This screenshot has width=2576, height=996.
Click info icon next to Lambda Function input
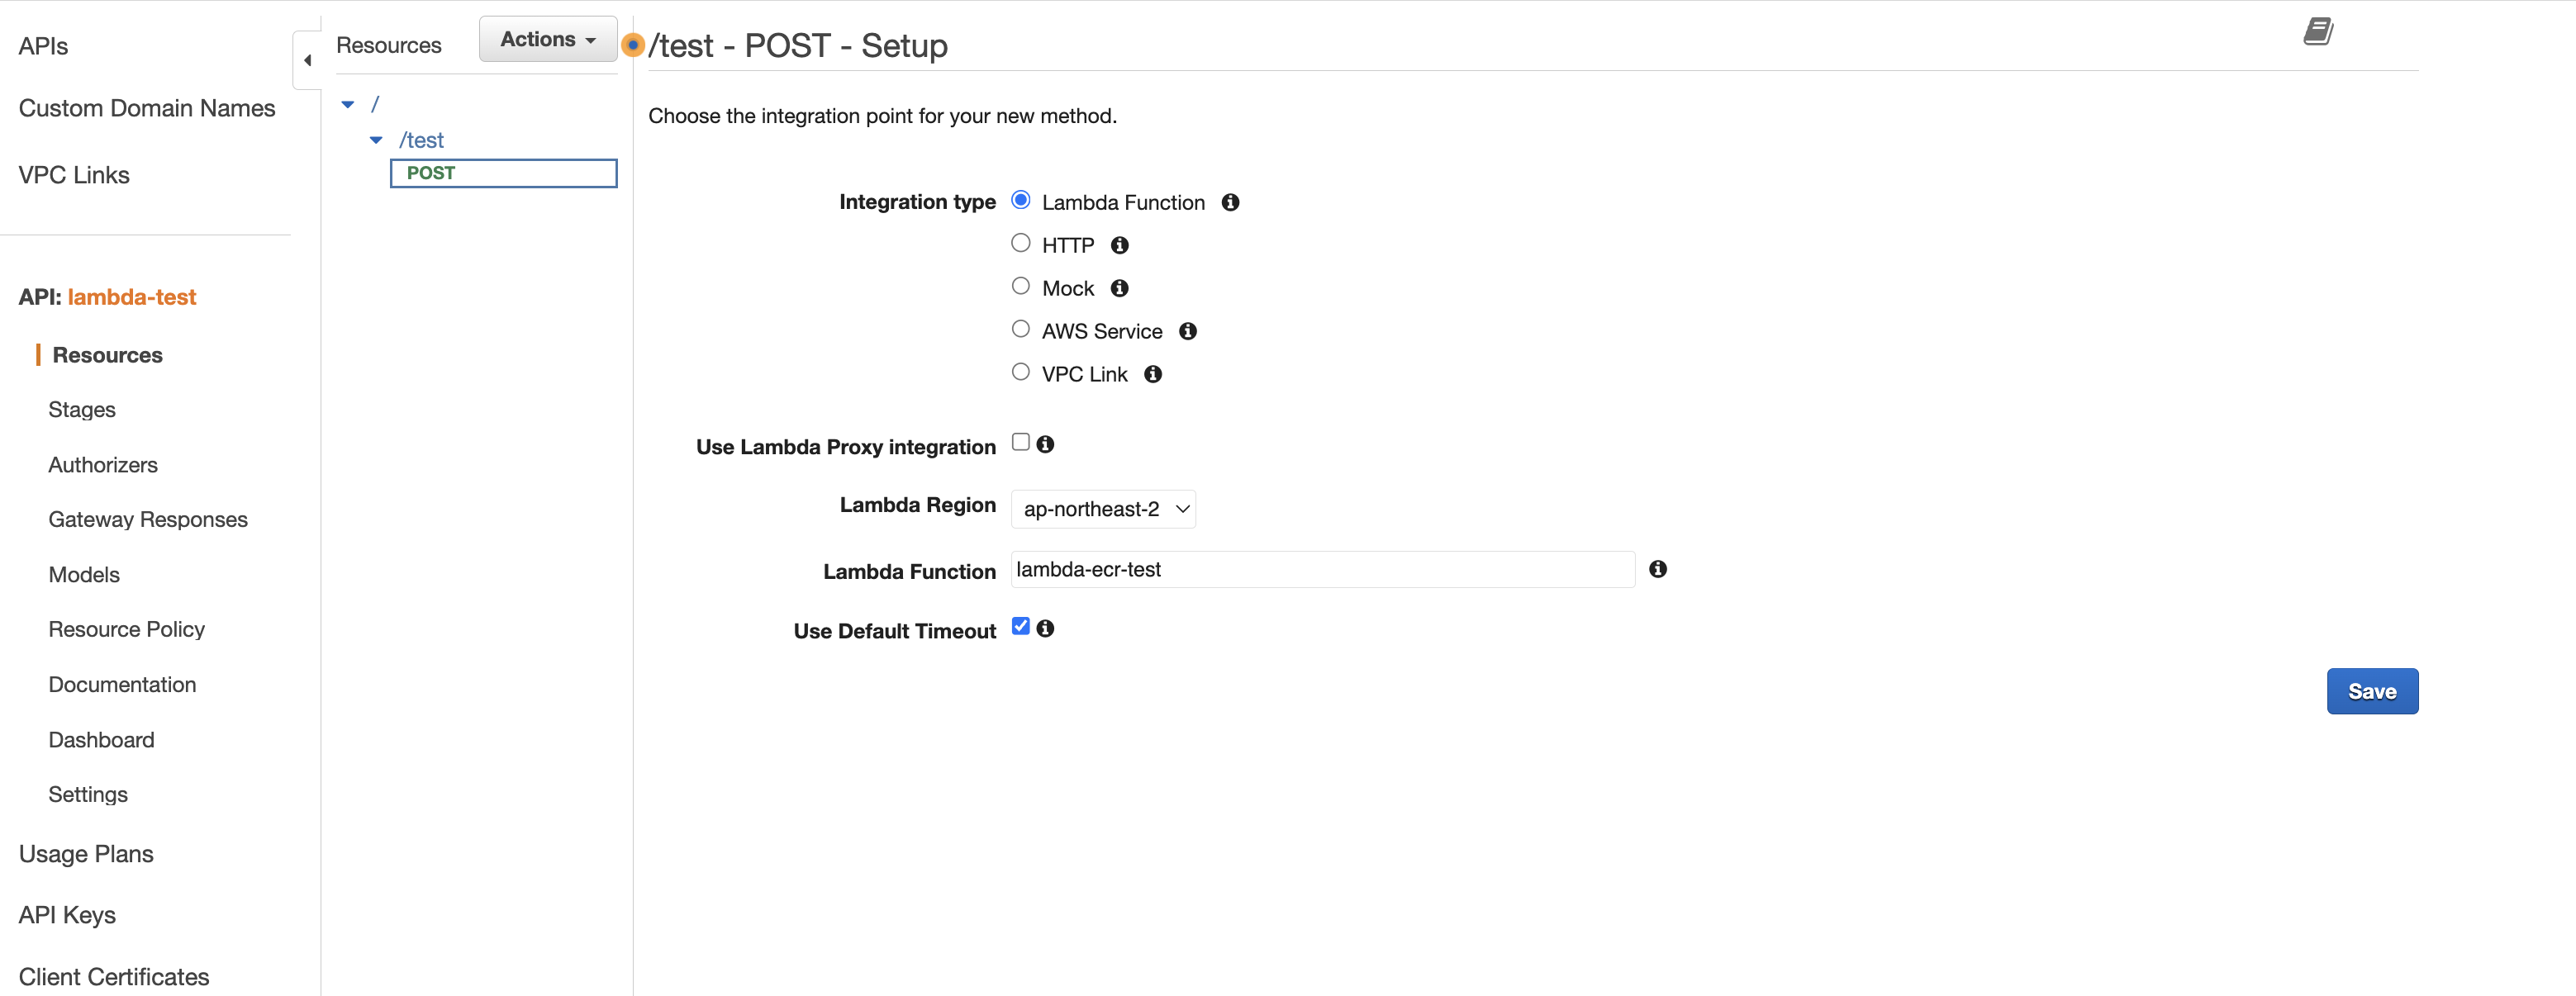tap(1657, 569)
